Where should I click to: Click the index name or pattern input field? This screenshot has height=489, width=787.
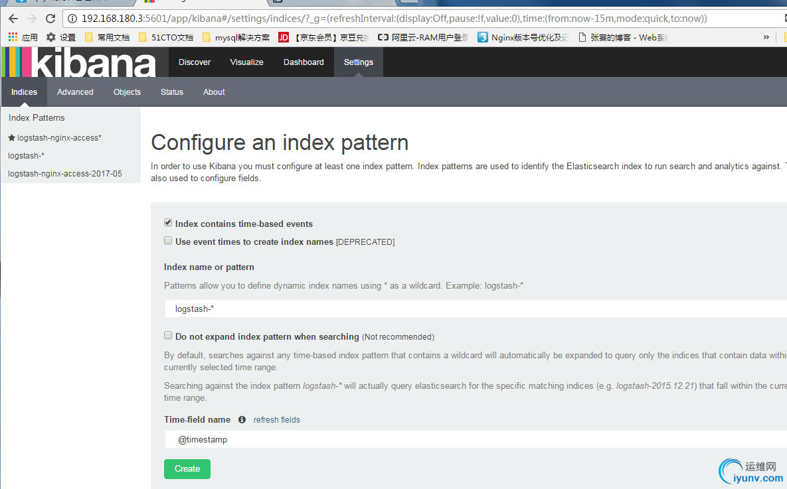(x=476, y=309)
